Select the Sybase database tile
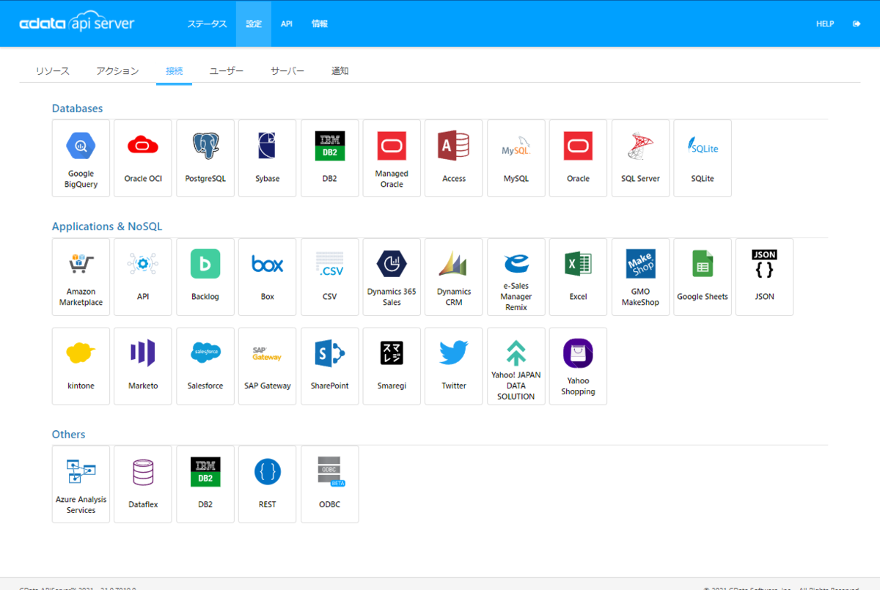This screenshot has height=590, width=880. tap(268, 158)
